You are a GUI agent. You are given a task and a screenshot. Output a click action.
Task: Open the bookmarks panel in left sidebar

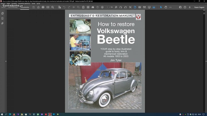click(2, 18)
